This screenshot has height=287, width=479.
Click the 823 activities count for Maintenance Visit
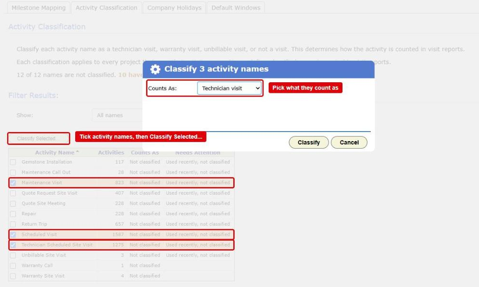[x=119, y=183]
